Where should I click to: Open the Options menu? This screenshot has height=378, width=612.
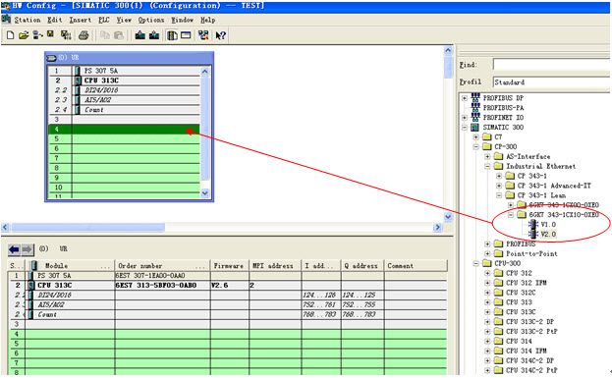click(151, 20)
